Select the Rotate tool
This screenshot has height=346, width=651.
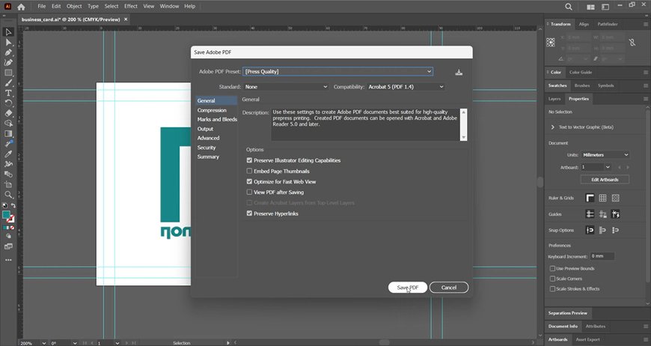click(x=8, y=103)
